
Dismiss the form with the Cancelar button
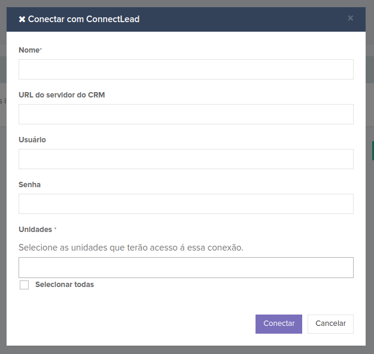click(x=330, y=324)
